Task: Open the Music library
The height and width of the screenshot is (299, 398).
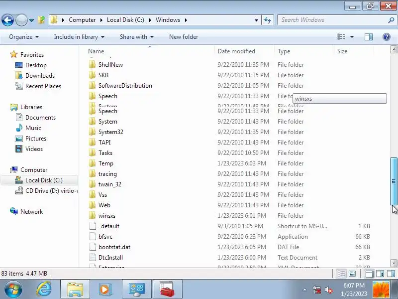Action: pos(33,128)
